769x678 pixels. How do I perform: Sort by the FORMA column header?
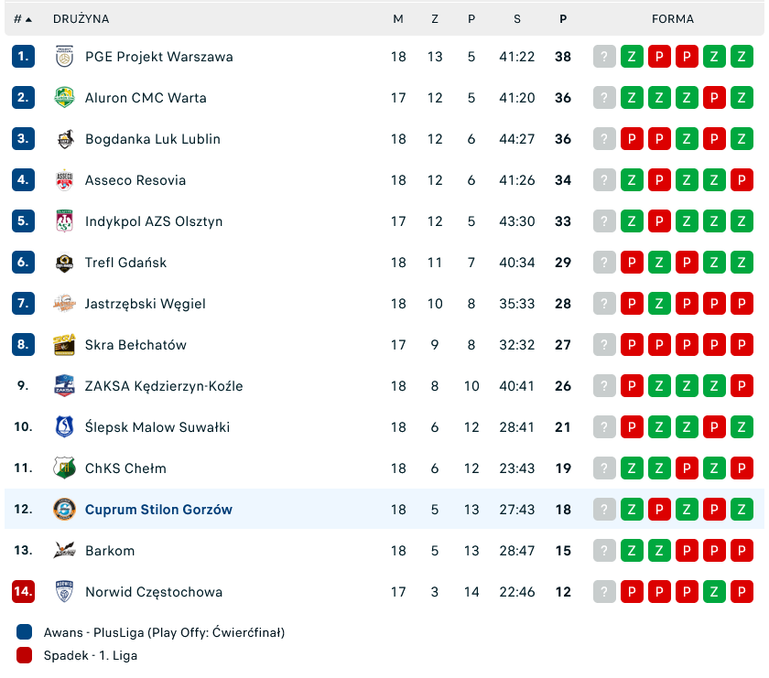click(x=672, y=19)
